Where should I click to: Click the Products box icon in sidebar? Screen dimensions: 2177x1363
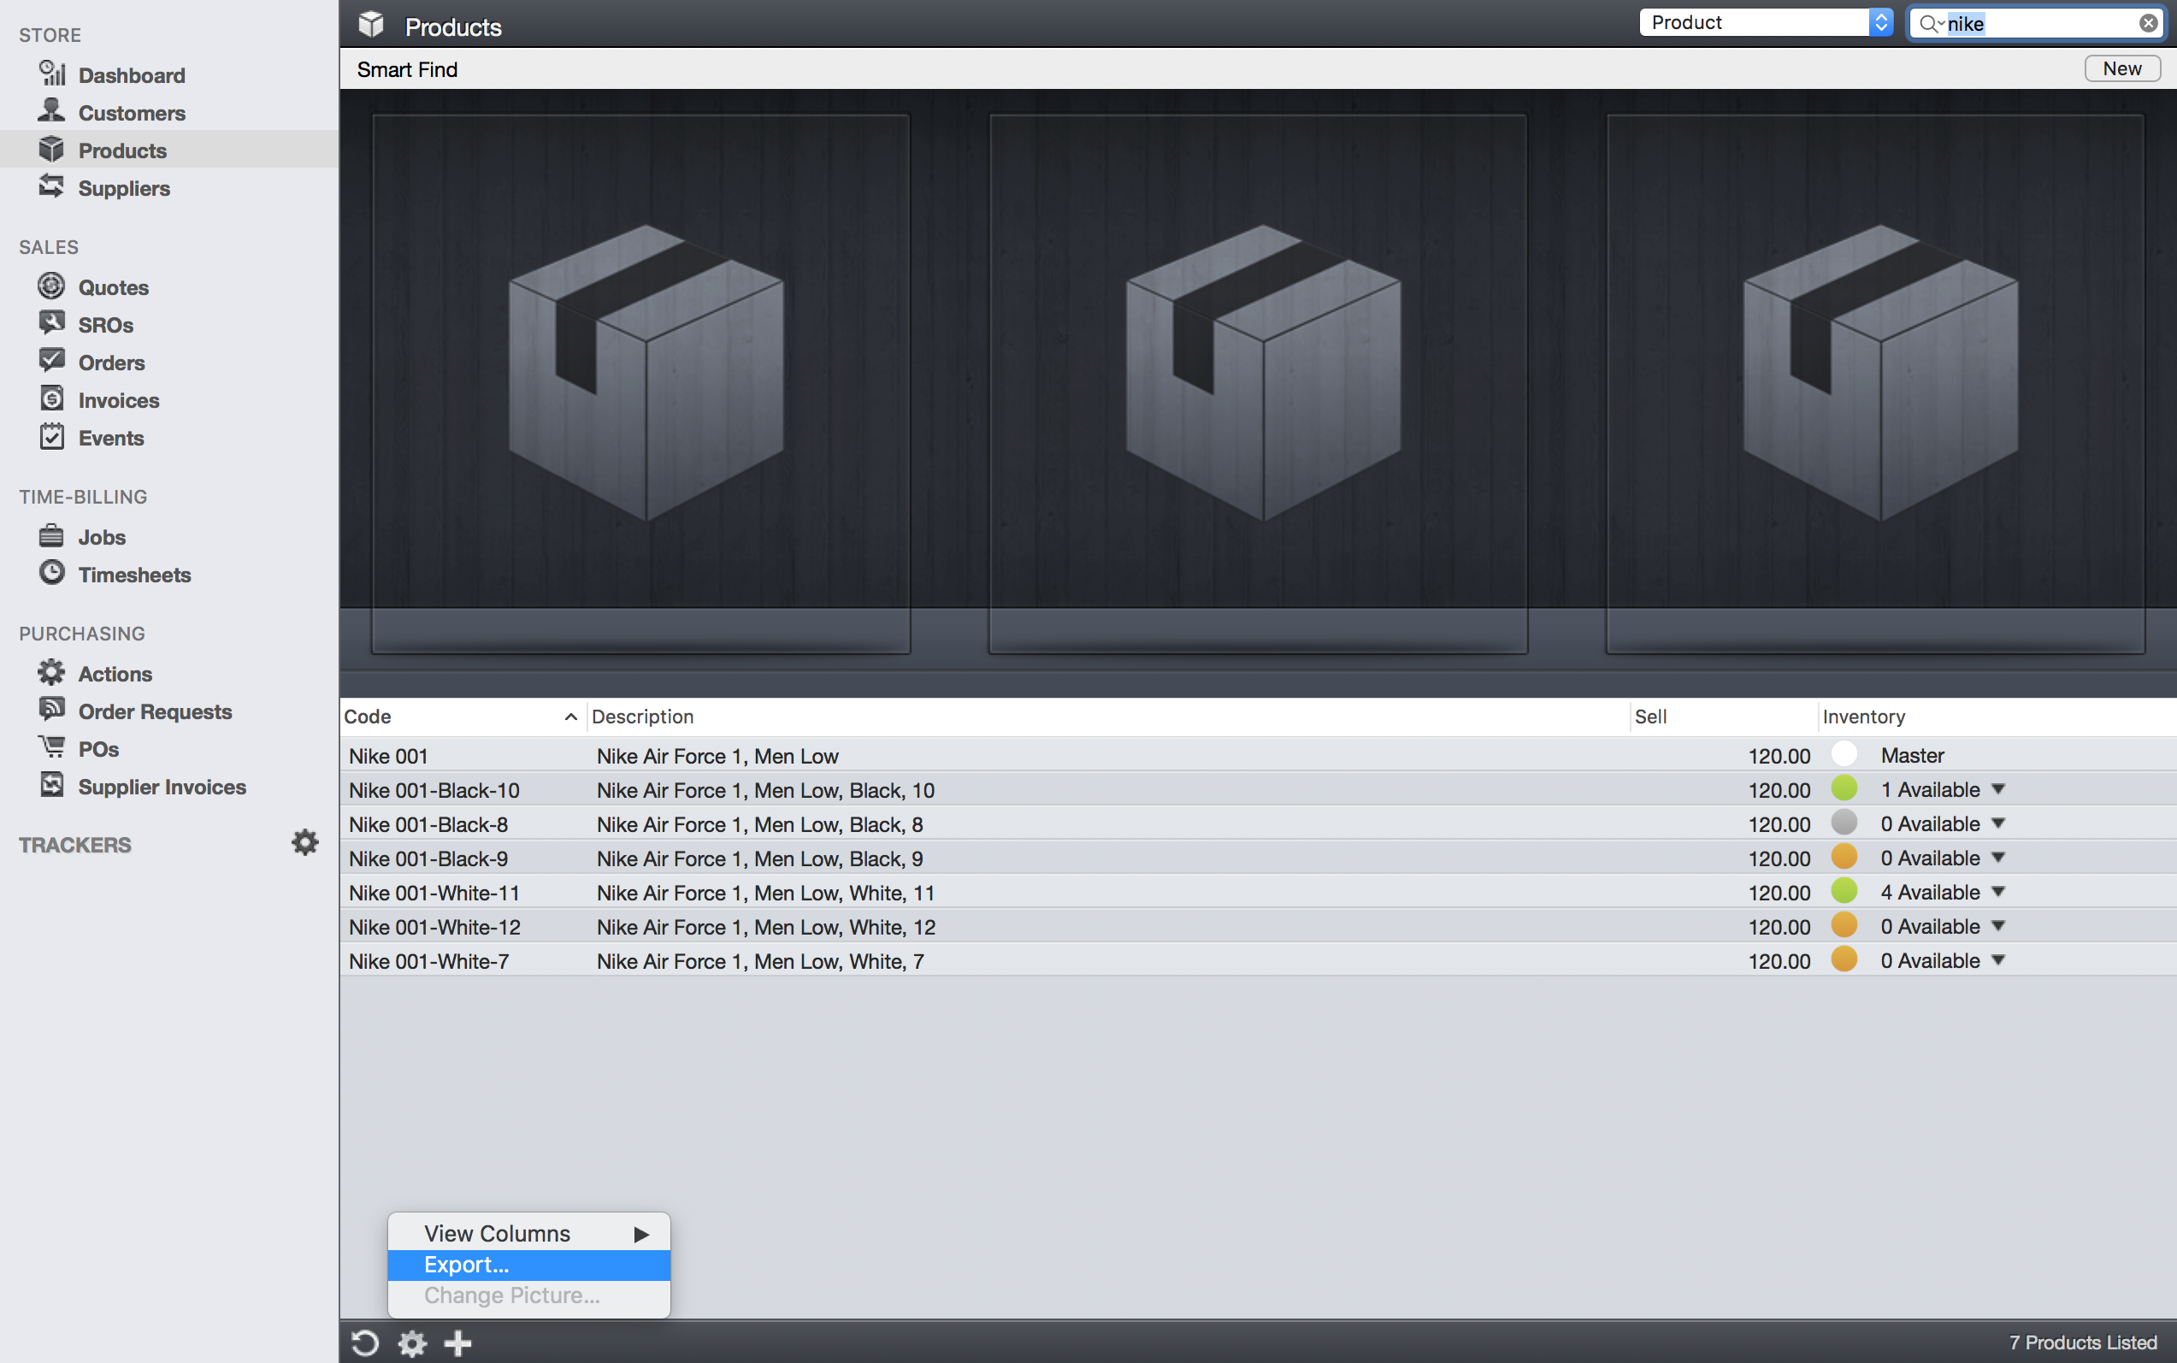(x=51, y=149)
